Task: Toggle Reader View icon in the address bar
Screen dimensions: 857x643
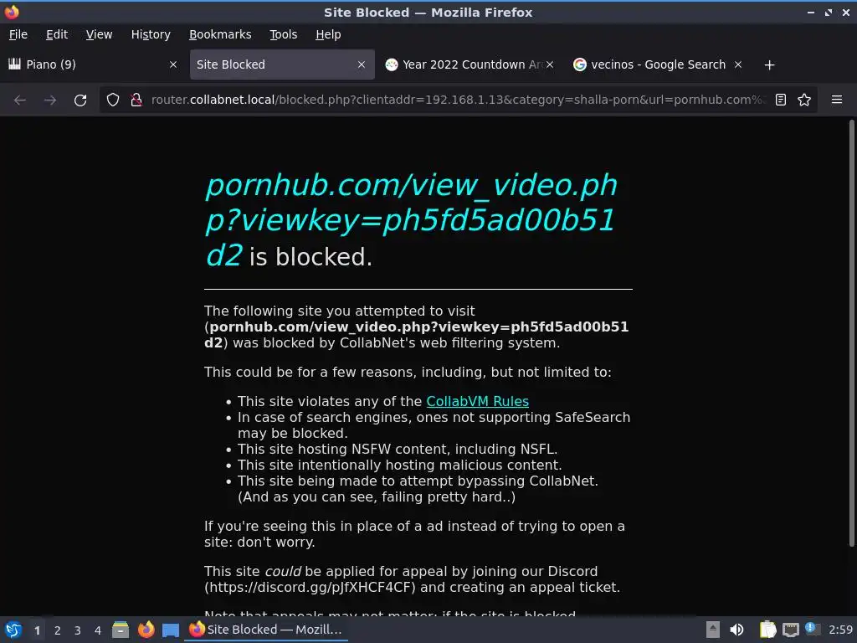Action: click(x=781, y=100)
